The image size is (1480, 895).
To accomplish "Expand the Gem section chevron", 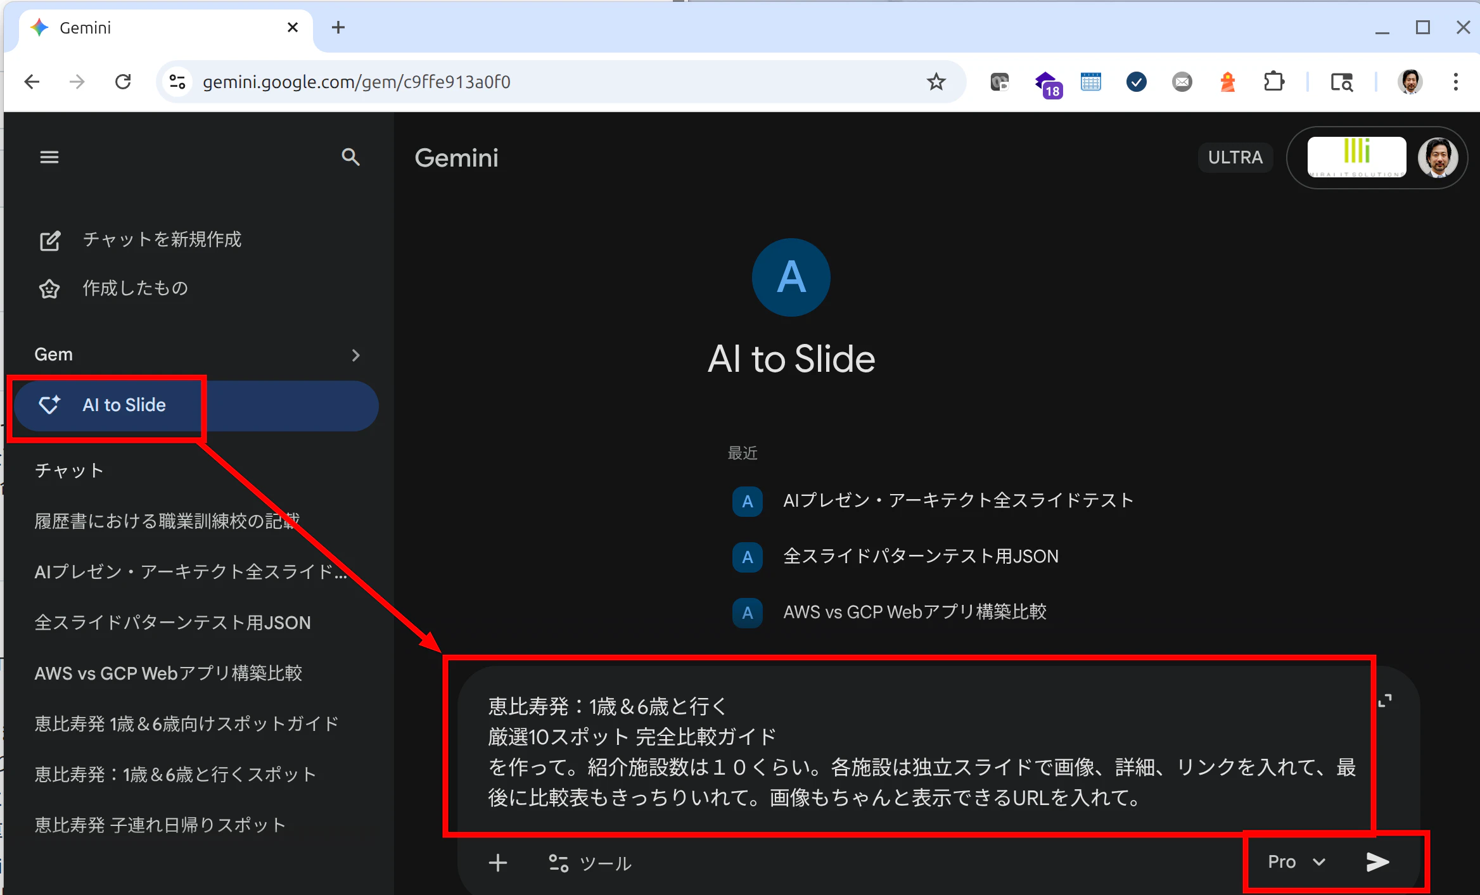I will pos(356,355).
